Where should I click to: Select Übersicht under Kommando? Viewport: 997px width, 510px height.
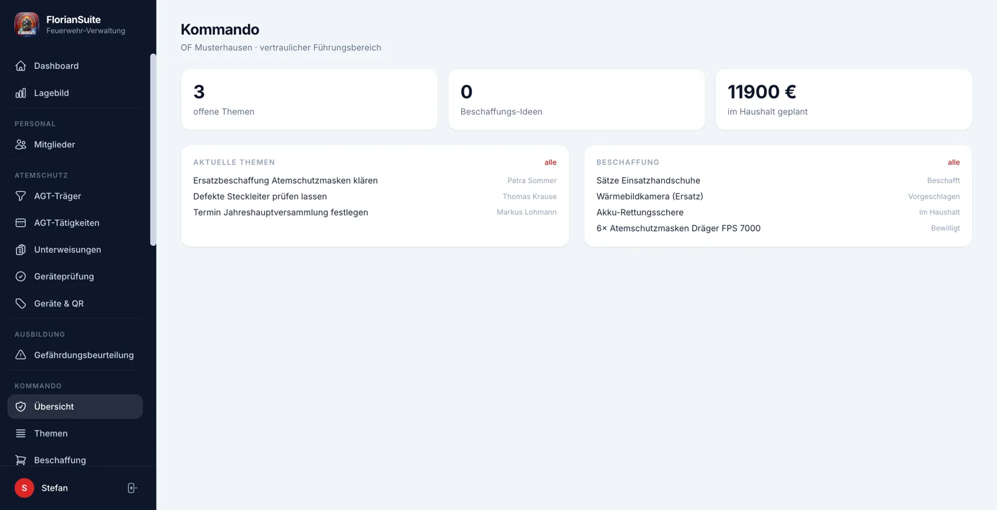[75, 407]
